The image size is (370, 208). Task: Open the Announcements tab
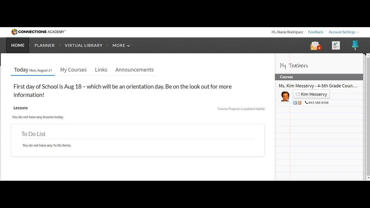(x=134, y=70)
